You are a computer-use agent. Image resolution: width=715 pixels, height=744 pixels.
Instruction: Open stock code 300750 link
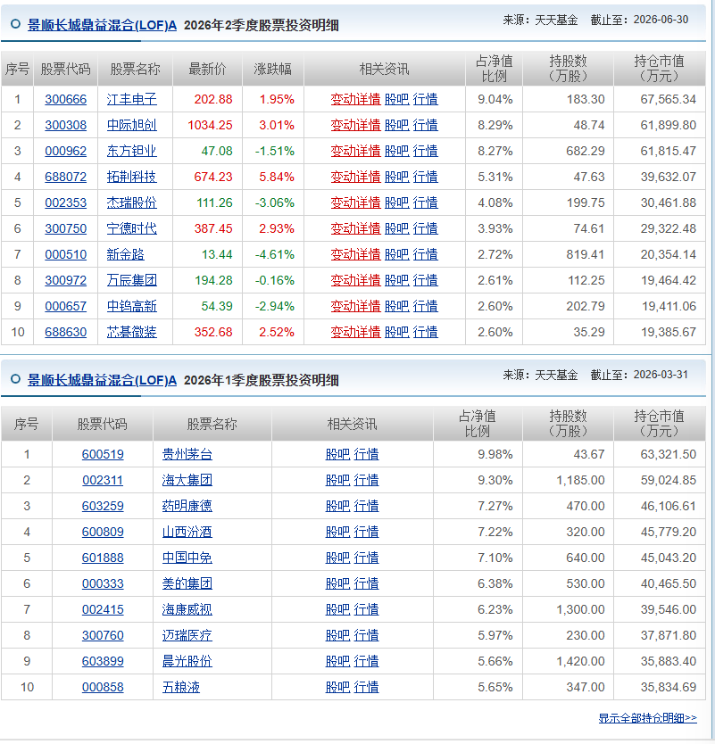pos(65,228)
